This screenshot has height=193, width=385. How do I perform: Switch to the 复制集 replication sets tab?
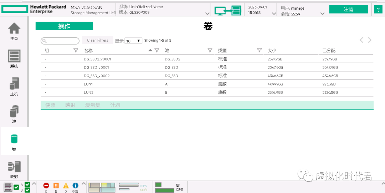93,105
